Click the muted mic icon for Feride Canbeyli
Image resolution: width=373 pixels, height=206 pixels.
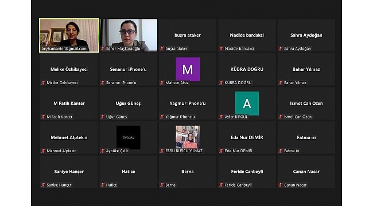click(222, 185)
